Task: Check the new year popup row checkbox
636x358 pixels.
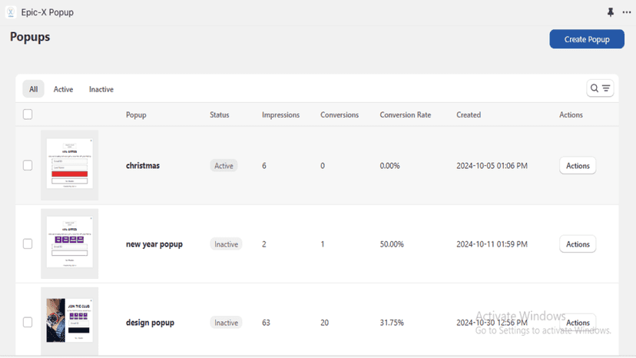Action: click(28, 244)
